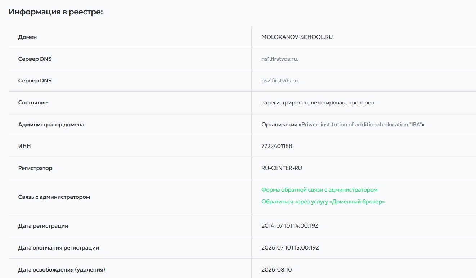This screenshot has height=278, width=476.
Task: Click the «Дата окончания регистрации» row label
Action: tap(59, 248)
